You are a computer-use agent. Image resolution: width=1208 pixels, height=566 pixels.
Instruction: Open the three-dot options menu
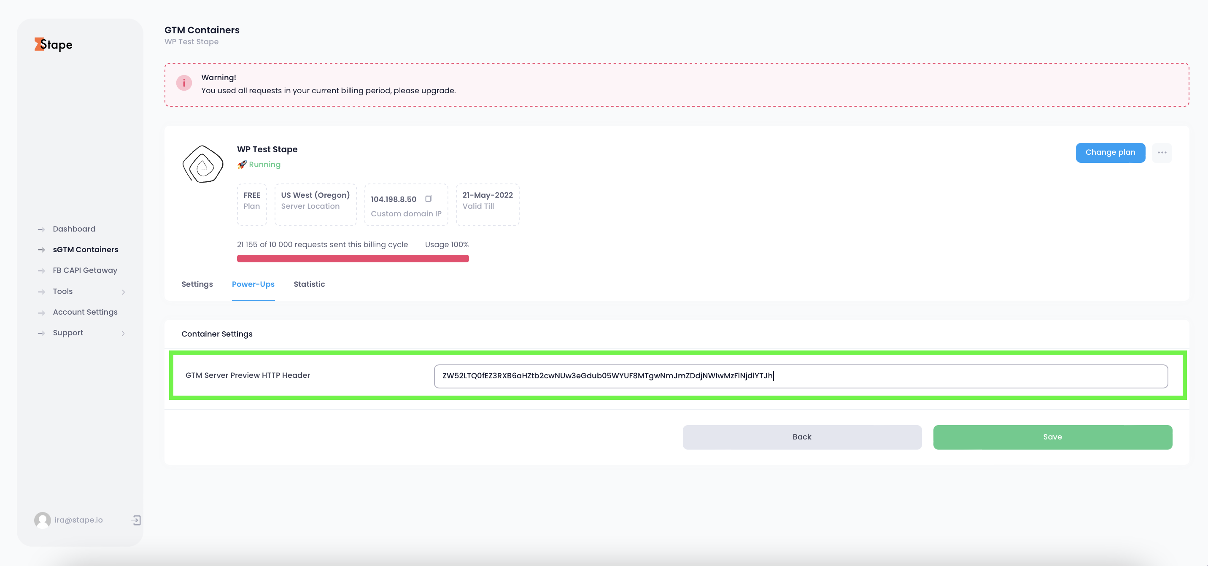point(1162,152)
